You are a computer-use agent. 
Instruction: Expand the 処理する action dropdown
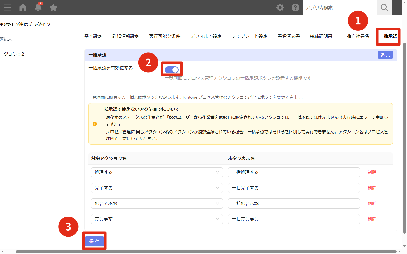pos(157,172)
